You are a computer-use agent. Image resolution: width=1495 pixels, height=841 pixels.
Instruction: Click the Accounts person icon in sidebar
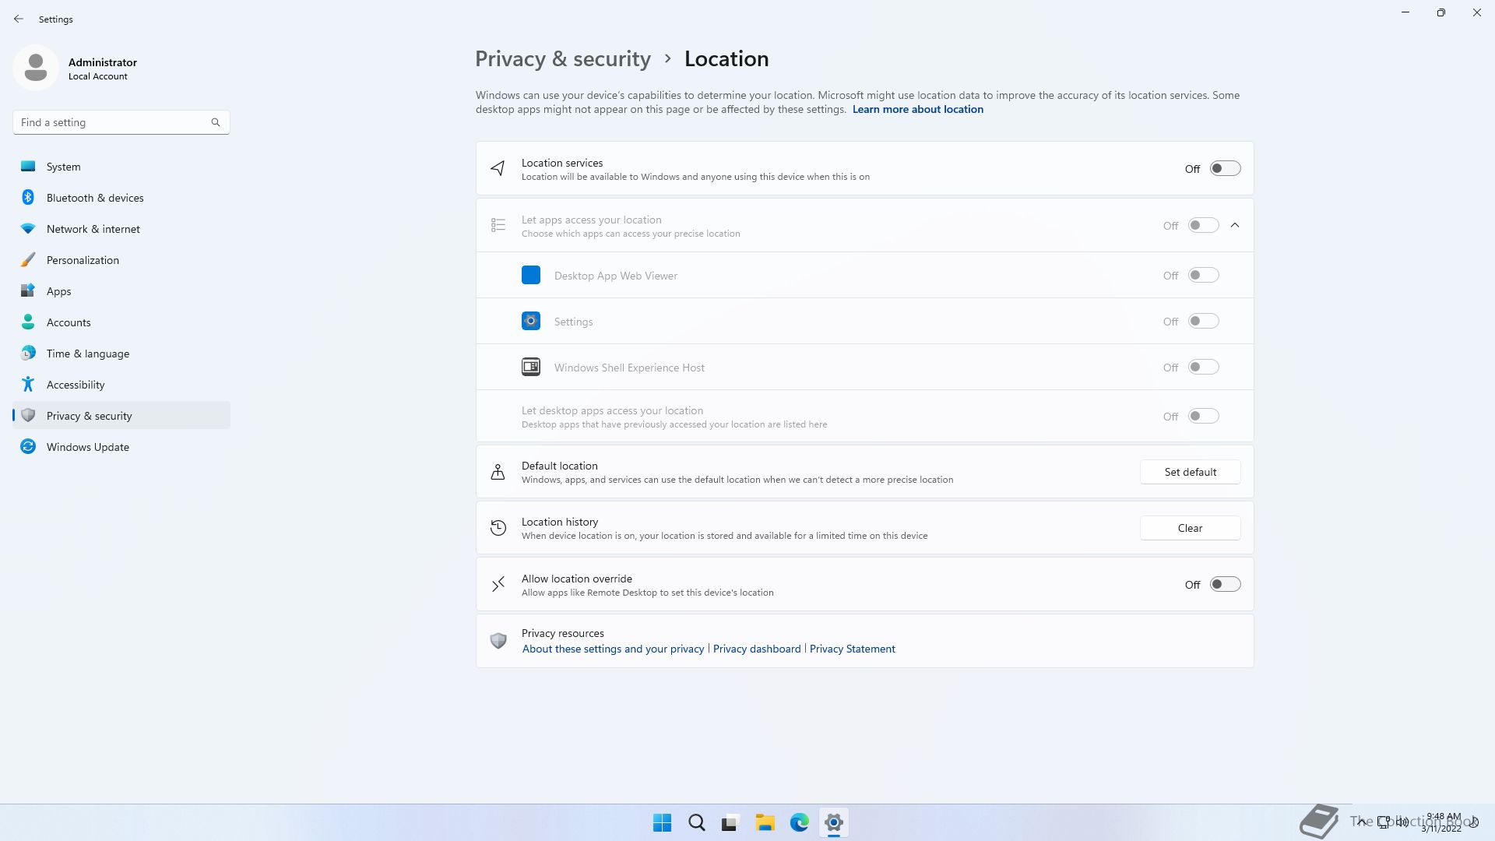[x=28, y=322]
